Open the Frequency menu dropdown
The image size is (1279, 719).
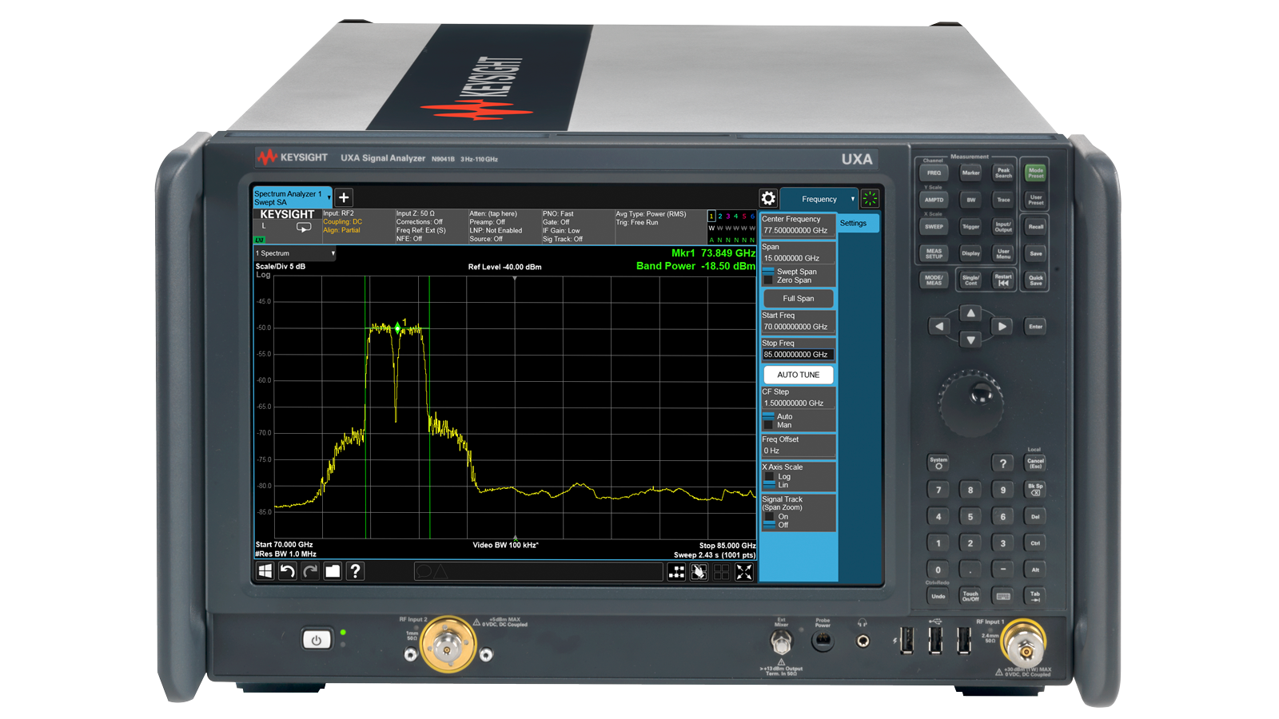click(x=819, y=199)
